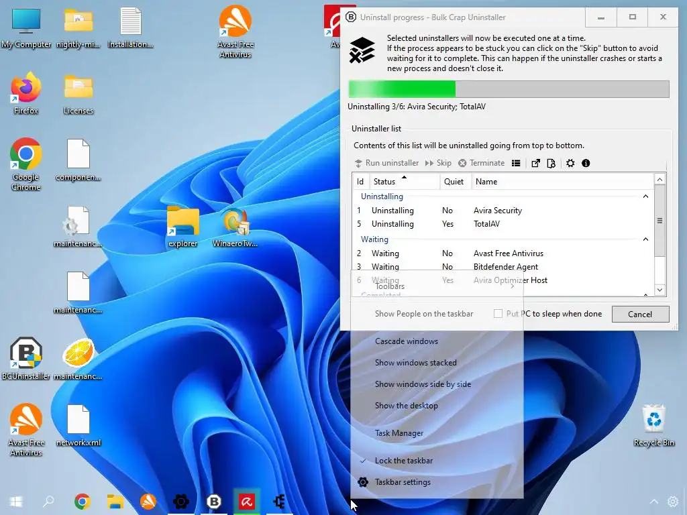Open the Windows Start button

(16, 502)
